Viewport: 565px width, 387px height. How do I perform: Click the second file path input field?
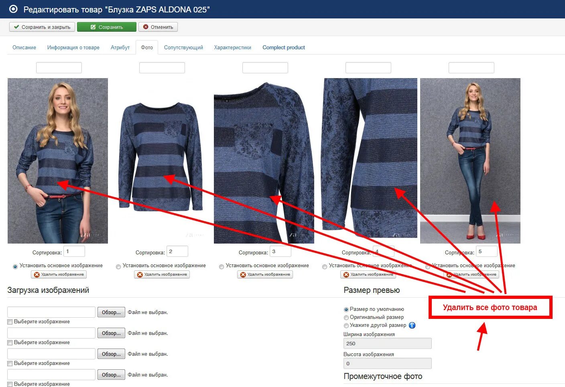[x=51, y=333]
